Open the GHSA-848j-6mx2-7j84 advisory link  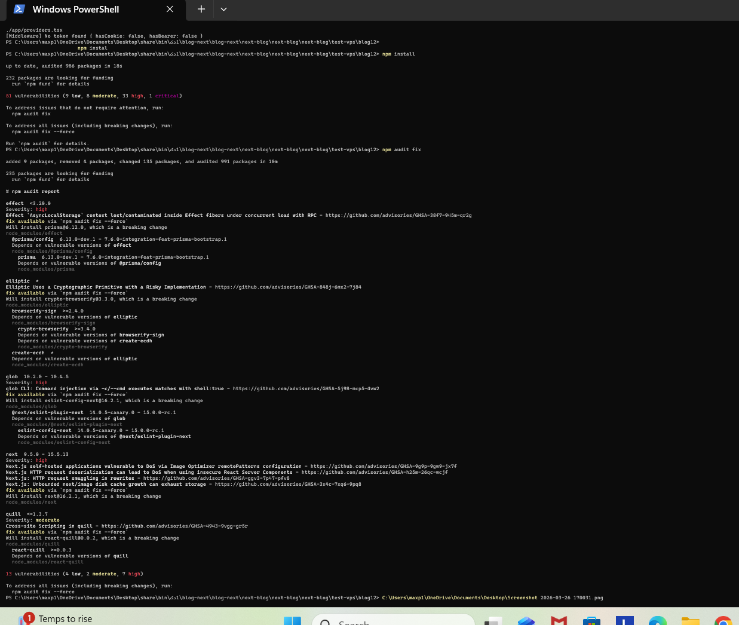[x=288, y=287]
